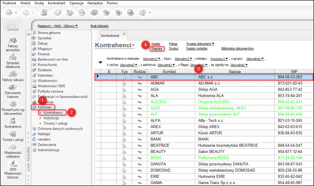Open Wypisz dokument dropdown
Viewport: 314px width, 186px height.
click(x=200, y=44)
